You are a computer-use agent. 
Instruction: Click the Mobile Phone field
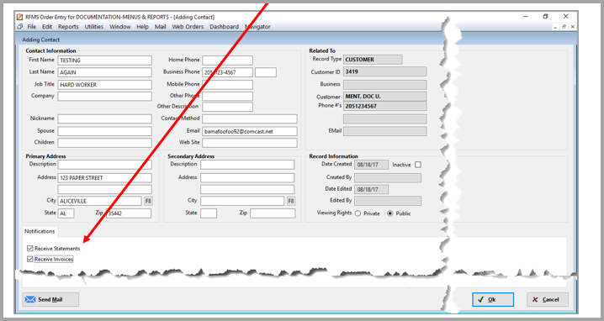pos(228,85)
